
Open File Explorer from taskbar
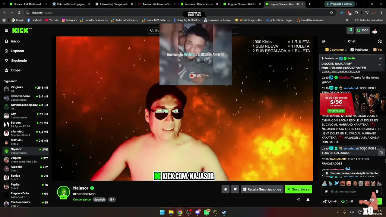coord(171,212)
